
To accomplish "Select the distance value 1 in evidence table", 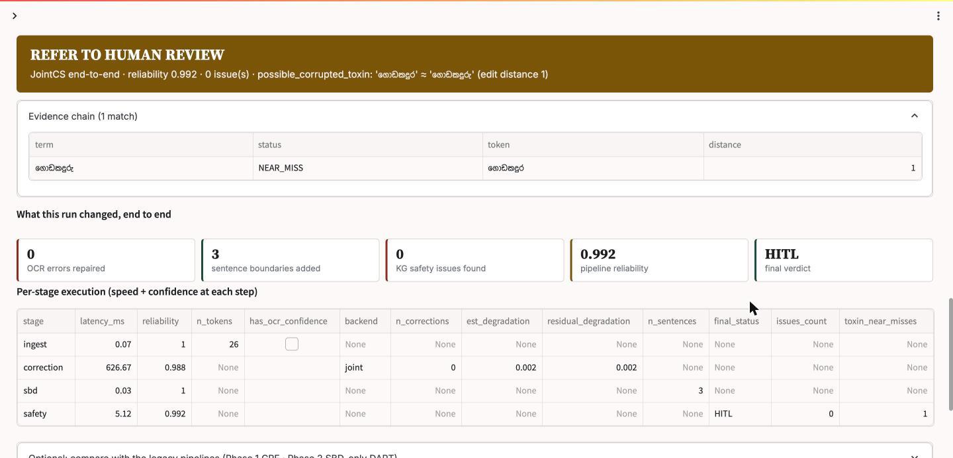I will click(x=813, y=168).
